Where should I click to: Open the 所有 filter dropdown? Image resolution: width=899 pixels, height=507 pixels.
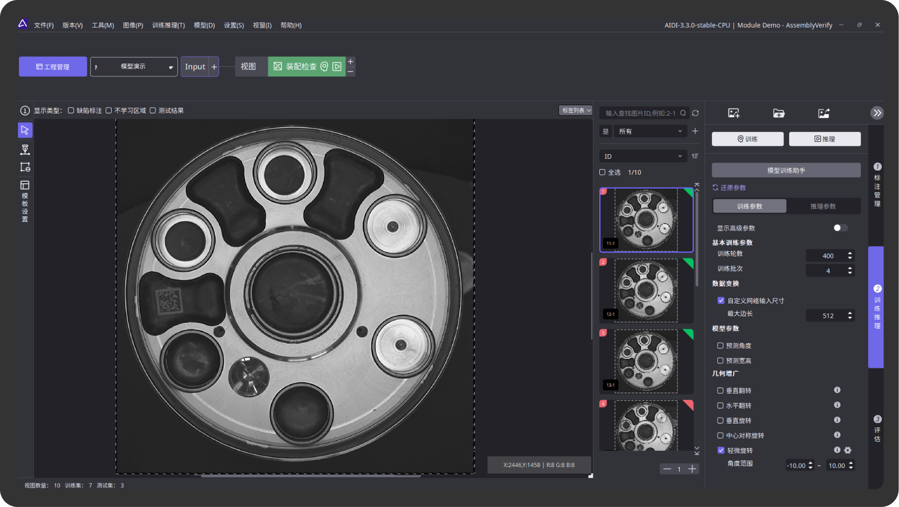pos(649,131)
